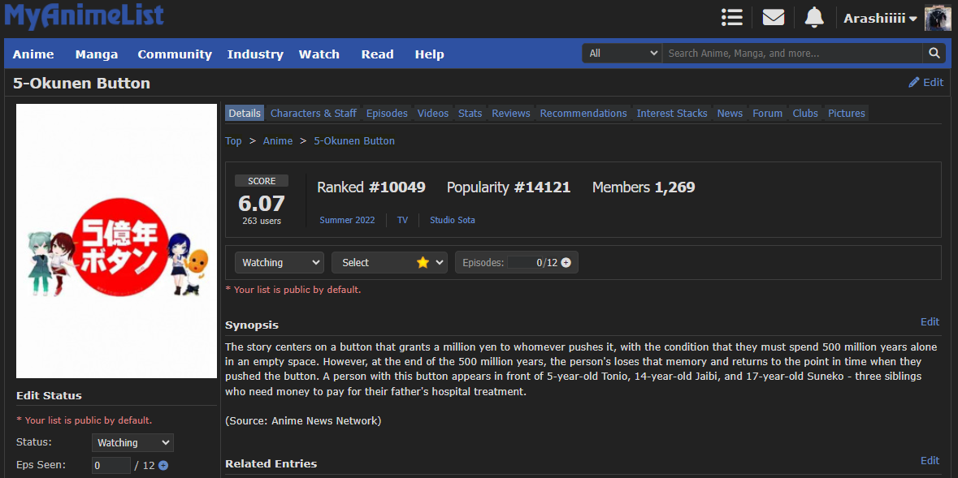Open the Status dropdown under Edit Status
This screenshot has width=958, height=478.
(132, 442)
